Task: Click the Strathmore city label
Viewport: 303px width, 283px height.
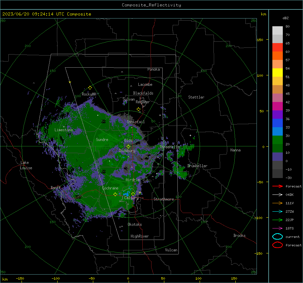Action: point(164,199)
